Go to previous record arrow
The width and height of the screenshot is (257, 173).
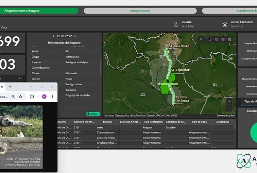click(54, 36)
